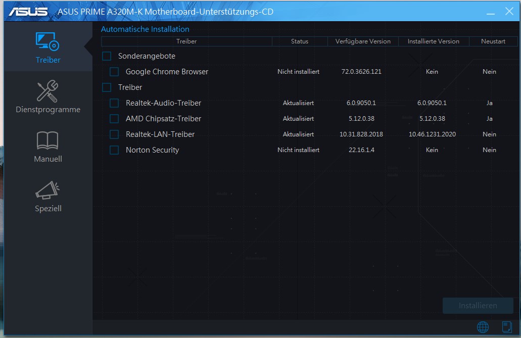Click available version 22.16.1.4
Image resolution: width=521 pixels, height=338 pixels.
click(x=361, y=150)
